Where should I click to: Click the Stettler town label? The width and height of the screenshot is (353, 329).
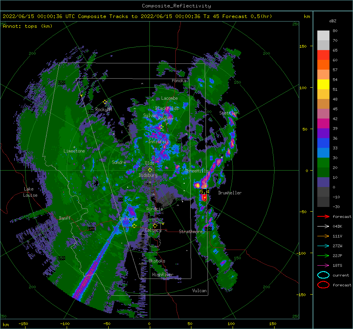[229, 113]
